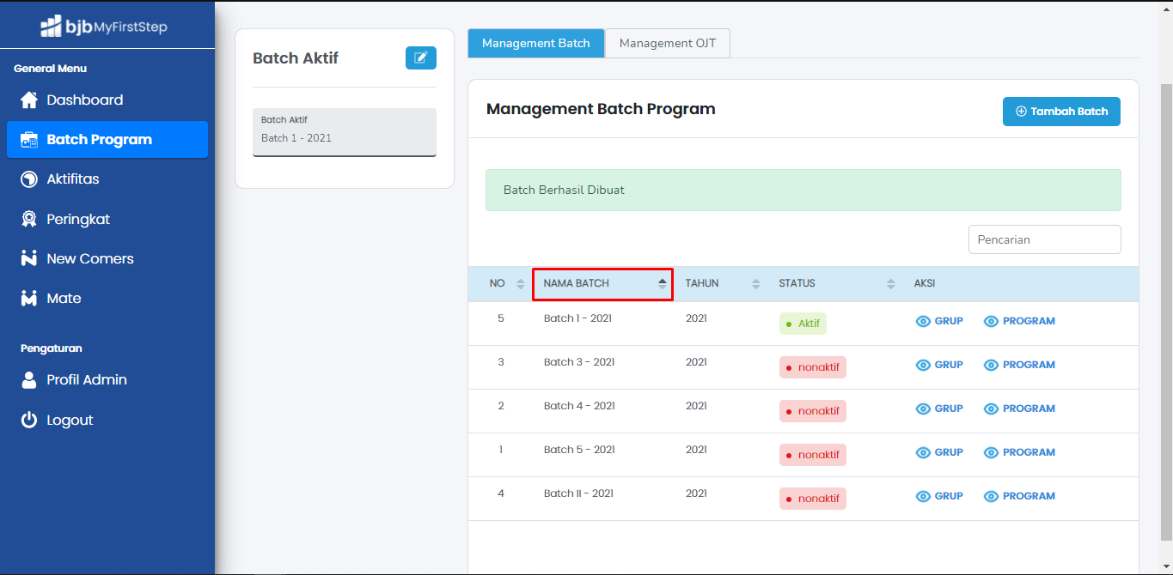Open Profil Admin settings
This screenshot has width=1173, height=575.
click(x=86, y=380)
